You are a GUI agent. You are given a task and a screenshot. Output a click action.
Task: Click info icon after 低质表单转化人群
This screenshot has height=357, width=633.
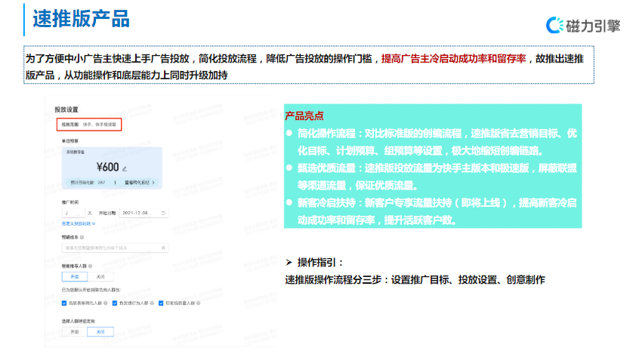[105, 303]
